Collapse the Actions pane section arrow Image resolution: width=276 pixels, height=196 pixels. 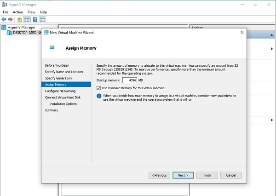point(271,35)
